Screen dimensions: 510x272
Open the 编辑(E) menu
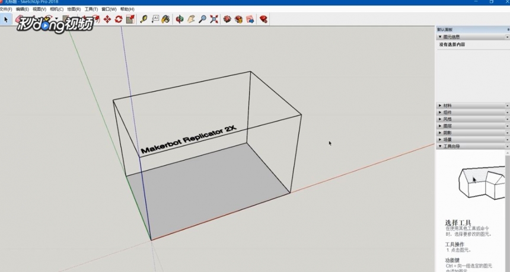pos(22,9)
